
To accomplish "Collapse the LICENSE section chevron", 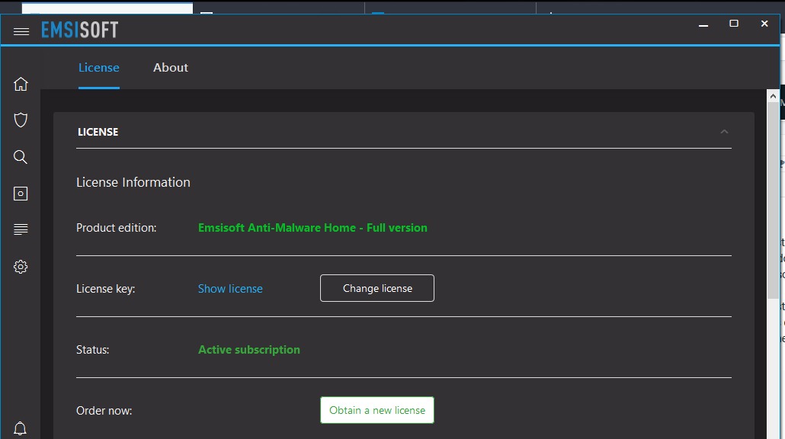I will (x=724, y=132).
